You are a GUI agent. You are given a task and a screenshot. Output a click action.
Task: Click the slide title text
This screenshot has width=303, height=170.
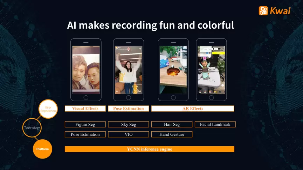[151, 25]
